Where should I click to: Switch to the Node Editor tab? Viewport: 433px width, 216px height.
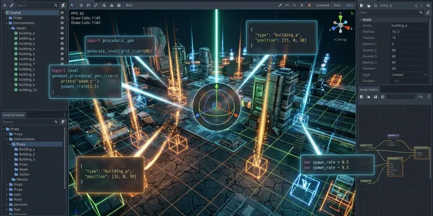(x=369, y=89)
